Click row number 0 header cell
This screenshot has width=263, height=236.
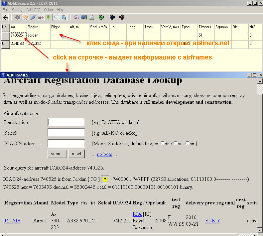[x=6, y=44]
